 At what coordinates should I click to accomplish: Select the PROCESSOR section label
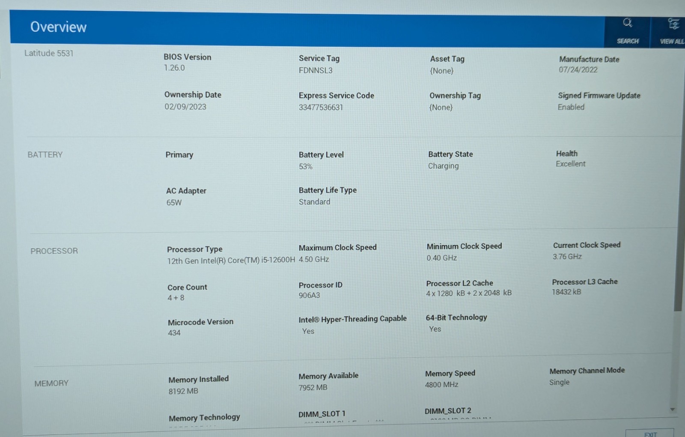pyautogui.click(x=54, y=251)
